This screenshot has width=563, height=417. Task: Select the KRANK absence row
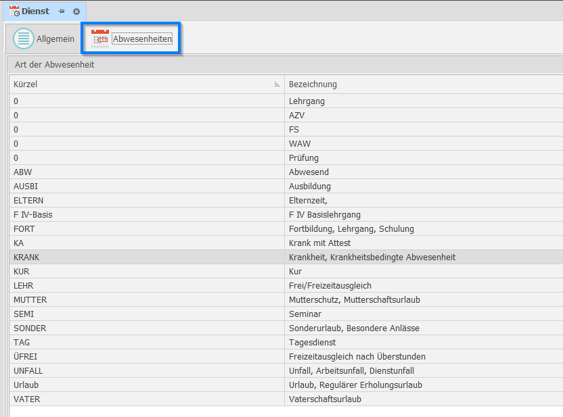pos(26,257)
